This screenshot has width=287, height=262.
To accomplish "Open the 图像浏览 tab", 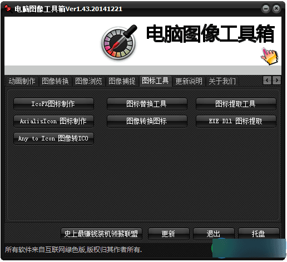I will (88, 81).
